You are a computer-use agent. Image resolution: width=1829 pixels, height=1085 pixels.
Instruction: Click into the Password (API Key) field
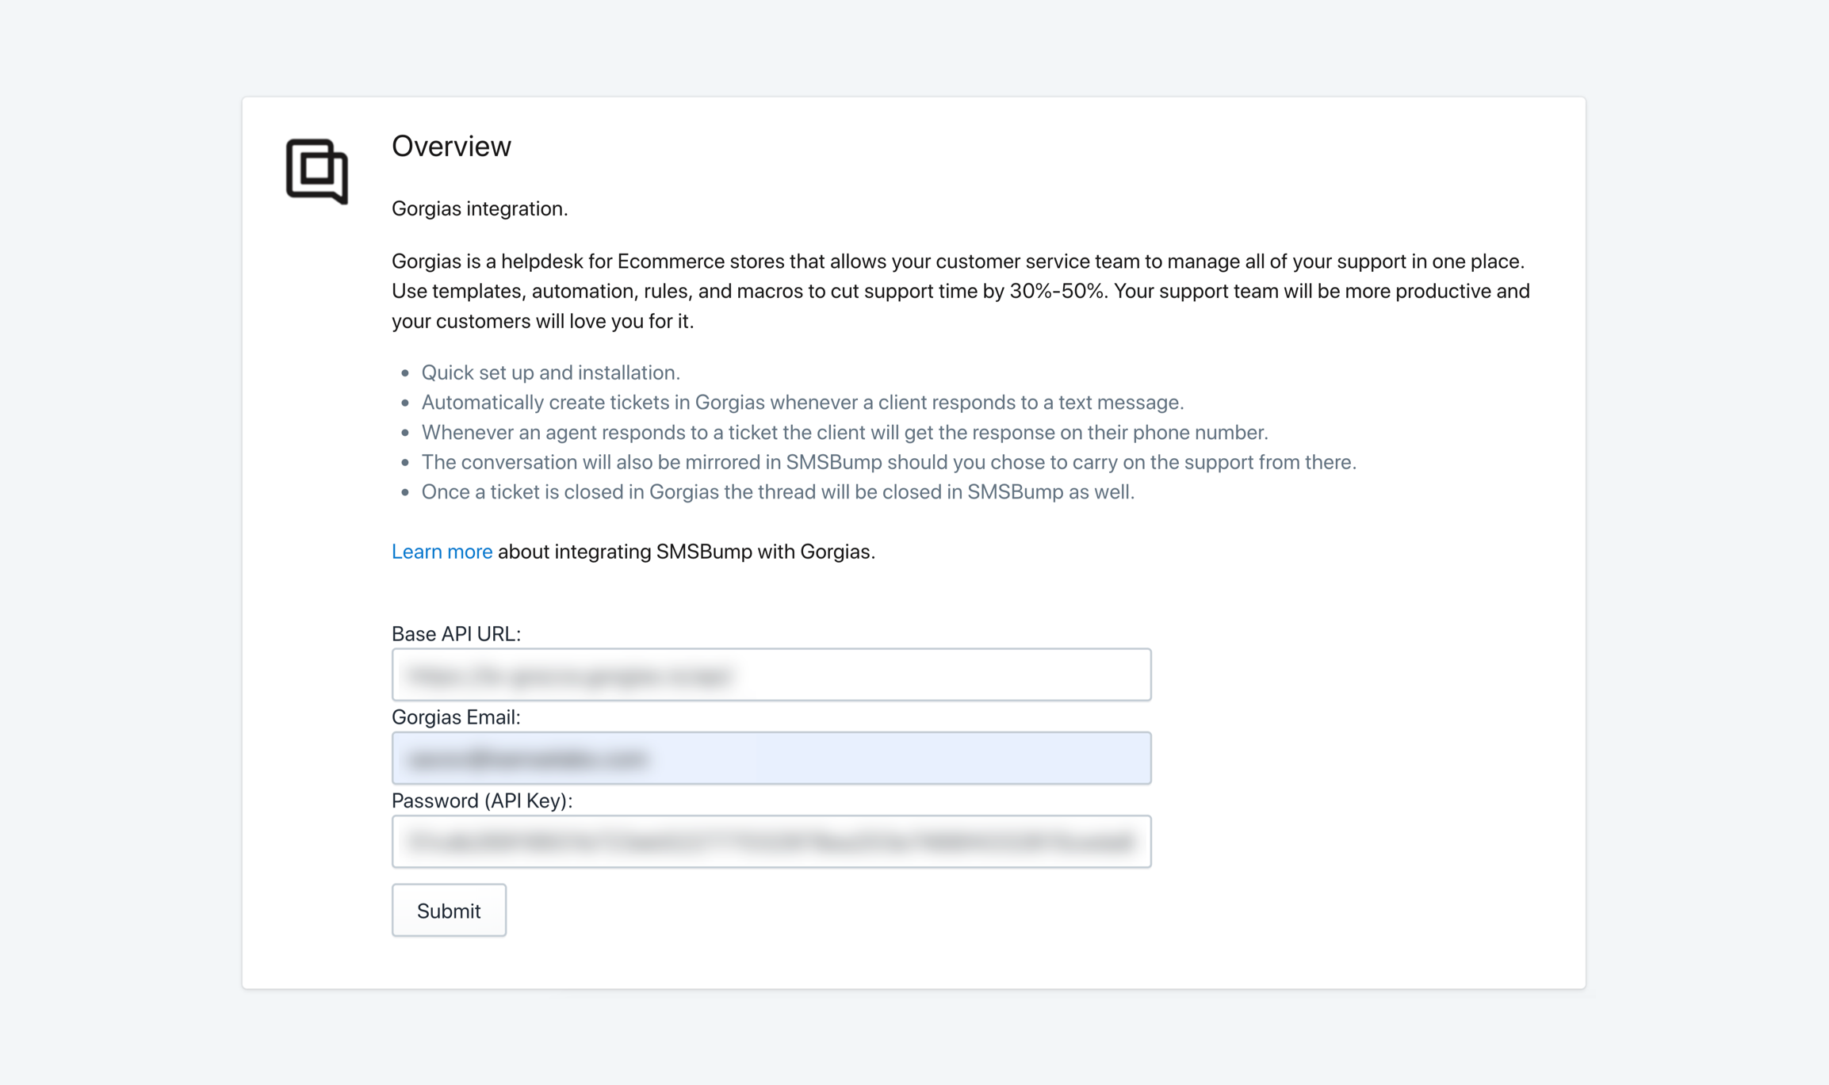coord(771,841)
